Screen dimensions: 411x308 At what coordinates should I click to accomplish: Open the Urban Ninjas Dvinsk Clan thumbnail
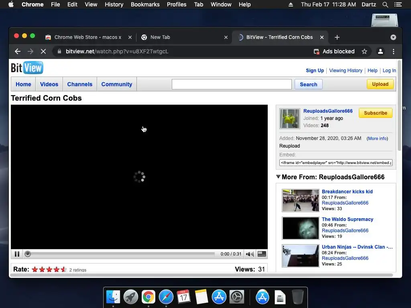click(x=301, y=256)
